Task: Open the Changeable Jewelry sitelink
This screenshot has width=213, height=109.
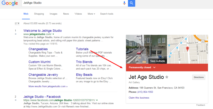Action: (x=43, y=75)
